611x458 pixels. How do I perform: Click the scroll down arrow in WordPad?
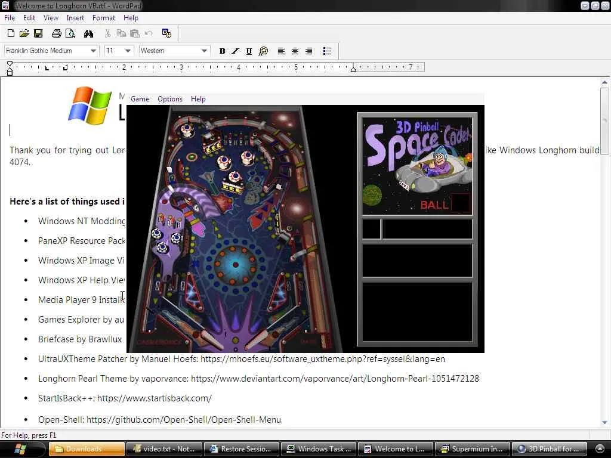pyautogui.click(x=604, y=422)
